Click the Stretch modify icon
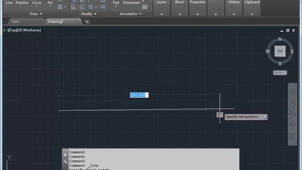The height and width of the screenshot is (170, 302). (x=74, y=7)
